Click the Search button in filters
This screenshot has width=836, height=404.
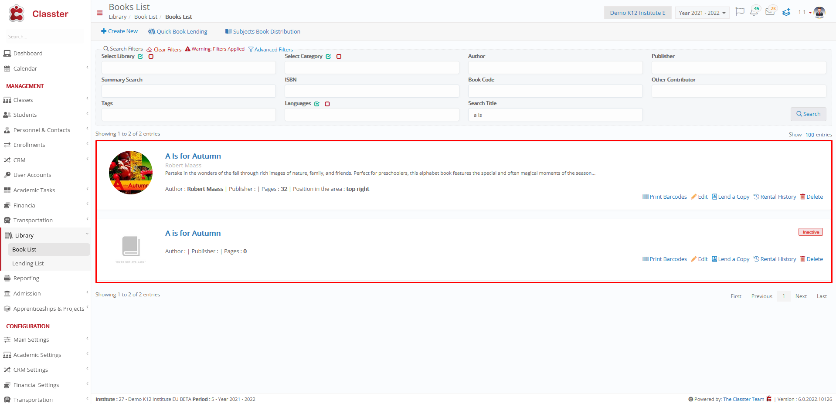pos(808,114)
